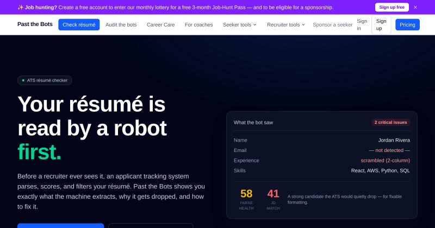Click the Check résumé button
Screen dimensions: 435x228
click(79, 24)
